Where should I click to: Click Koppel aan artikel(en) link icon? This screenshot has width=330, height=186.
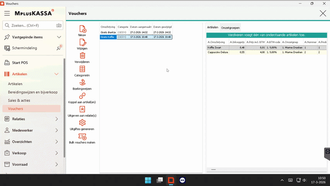(82, 96)
